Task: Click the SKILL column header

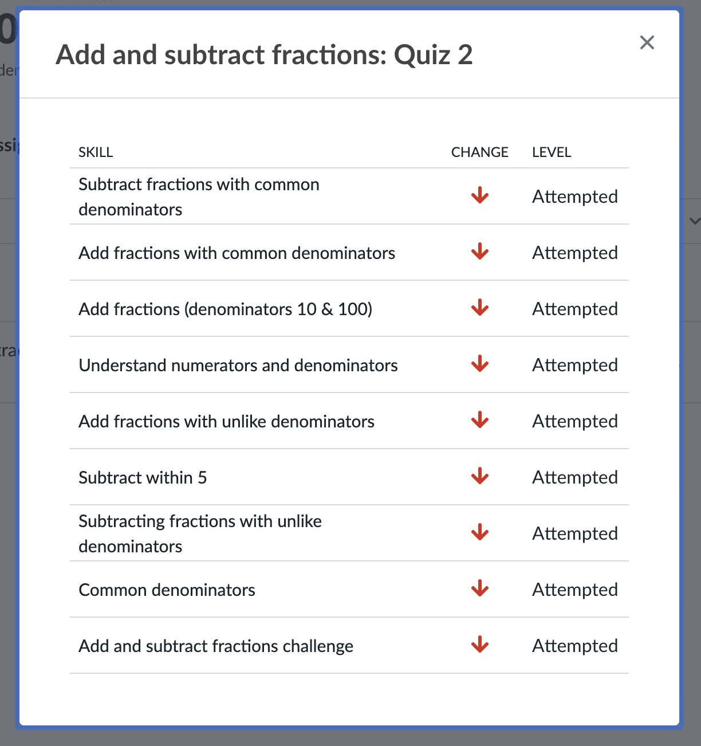Action: [x=96, y=152]
